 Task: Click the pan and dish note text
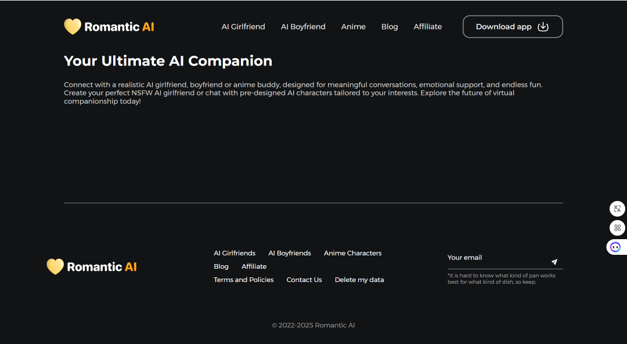pyautogui.click(x=502, y=279)
